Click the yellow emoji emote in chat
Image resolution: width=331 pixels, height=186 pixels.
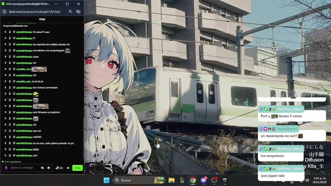tap(36, 94)
